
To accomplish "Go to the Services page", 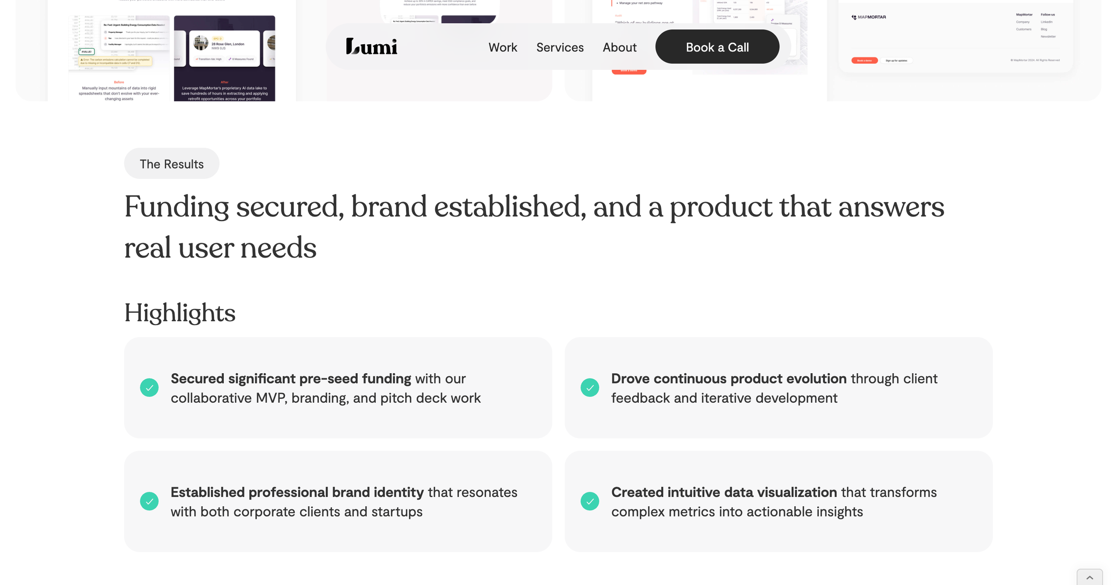I will pyautogui.click(x=560, y=47).
